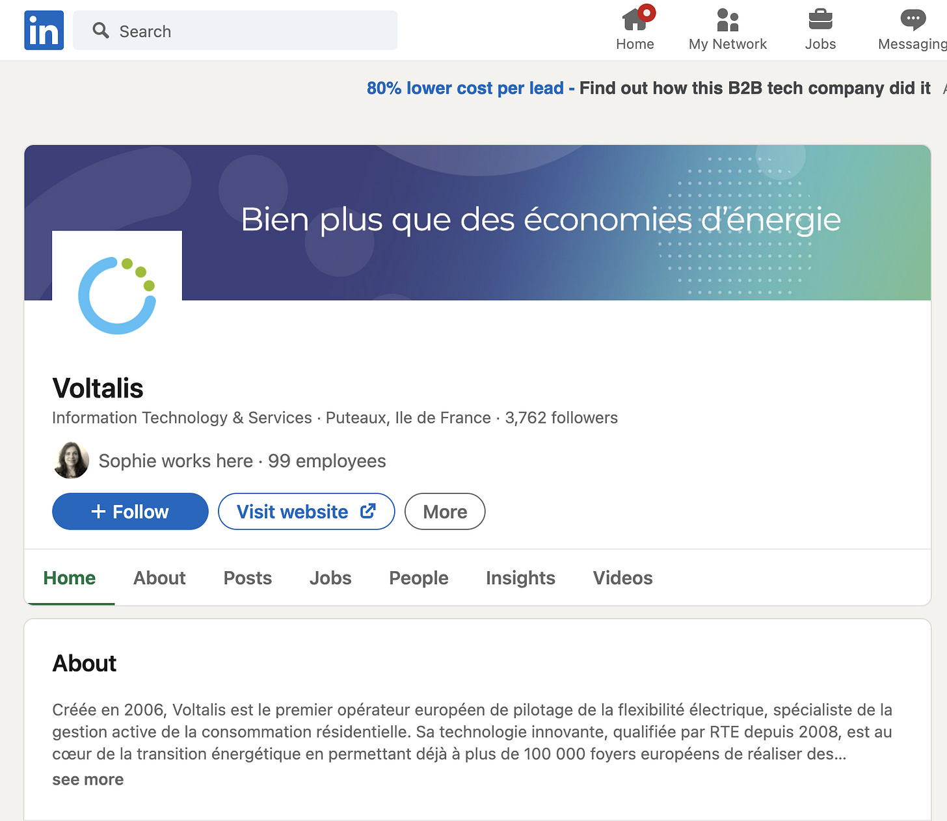Screen dimensions: 947x821
Task: Switch to the Home tab
Action: [70, 578]
